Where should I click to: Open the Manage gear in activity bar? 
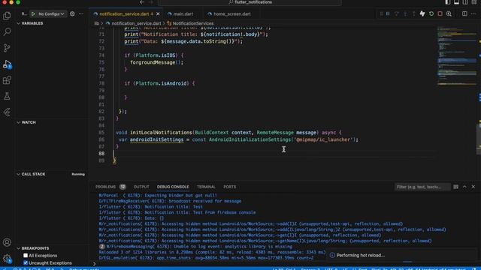[7, 259]
